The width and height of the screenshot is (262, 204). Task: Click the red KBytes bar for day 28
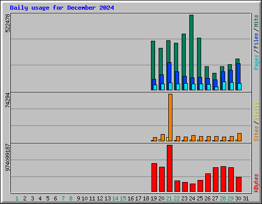pos(223,179)
